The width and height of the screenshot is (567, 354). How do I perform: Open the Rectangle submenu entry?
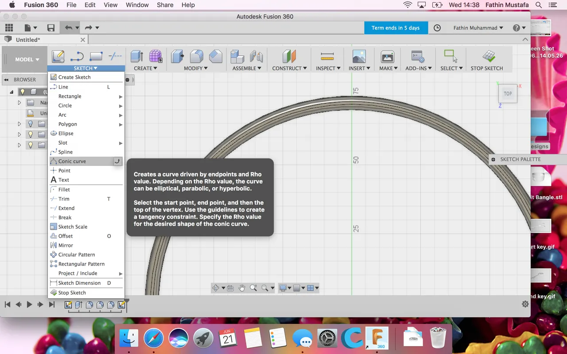pyautogui.click(x=86, y=96)
